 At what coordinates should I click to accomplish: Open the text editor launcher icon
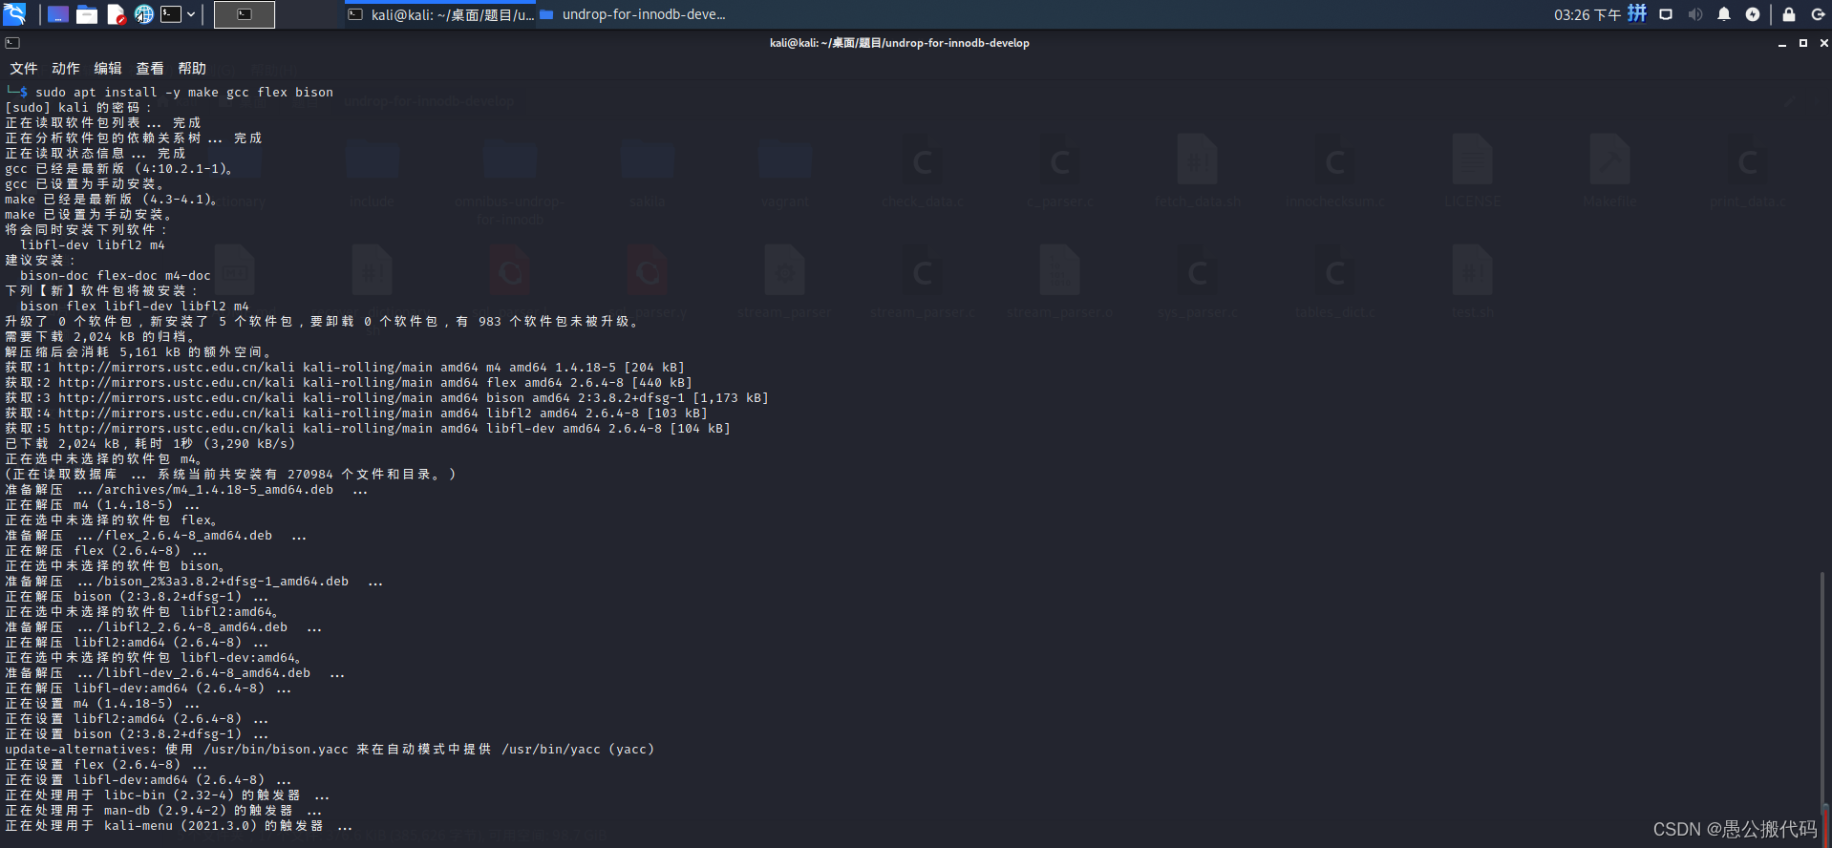116,14
